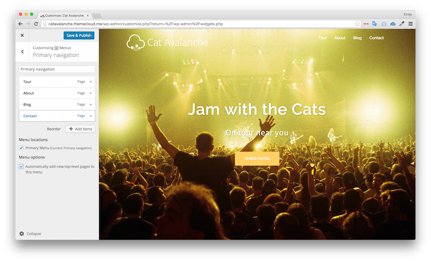431x262 pixels.
Task: Close the Customizer with the X icon
Action: coord(22,35)
